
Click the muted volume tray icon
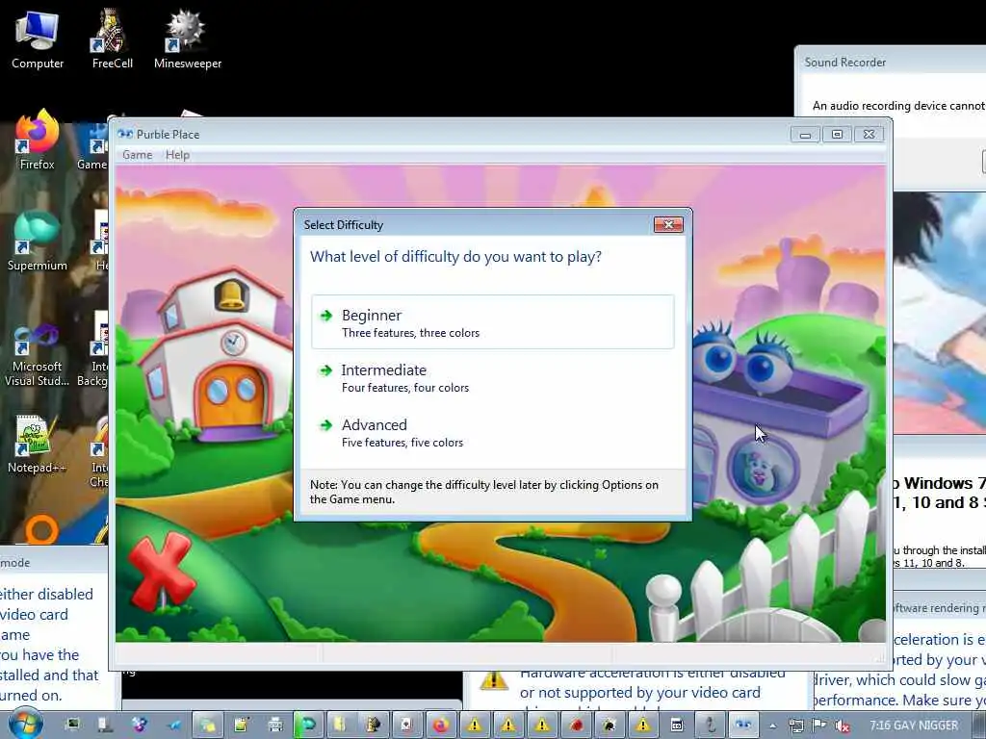click(x=842, y=726)
